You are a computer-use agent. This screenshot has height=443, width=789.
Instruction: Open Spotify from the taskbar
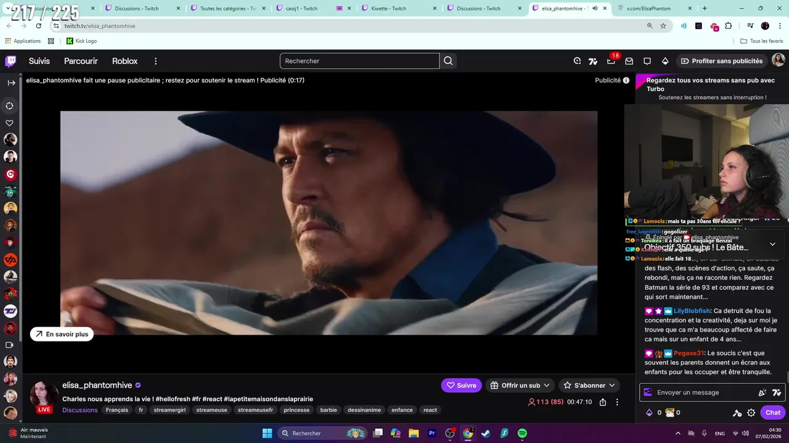[522, 433]
